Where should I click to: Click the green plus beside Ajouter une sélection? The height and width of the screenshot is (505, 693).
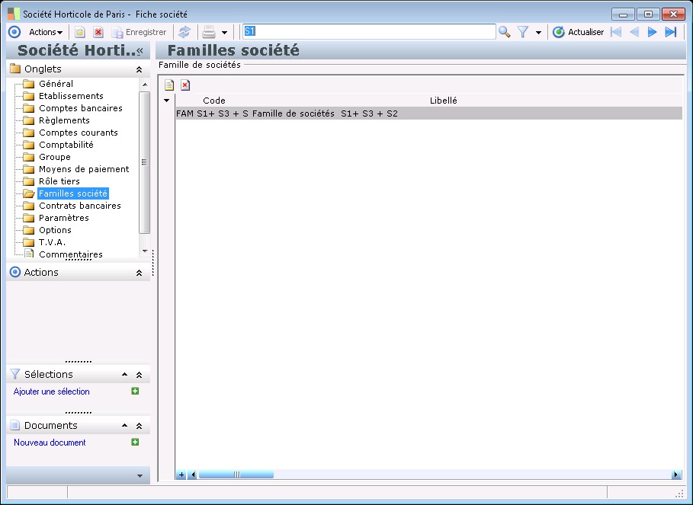[x=135, y=391]
